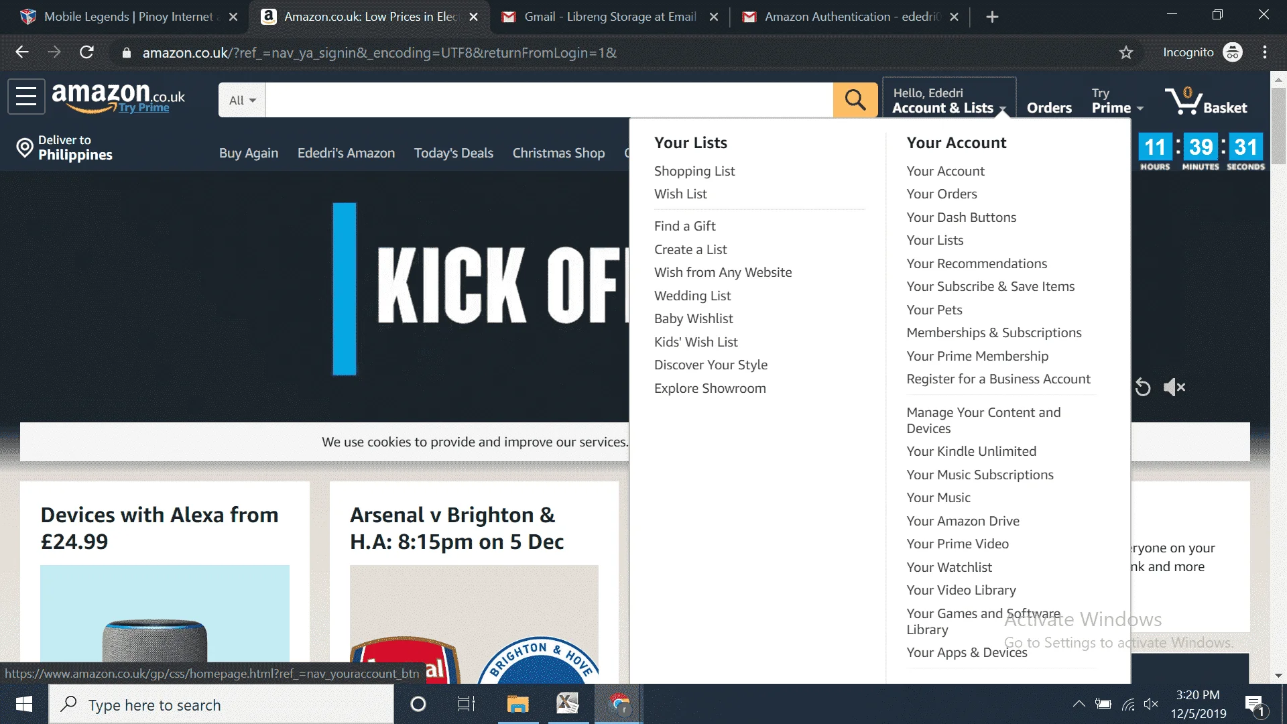The width and height of the screenshot is (1287, 724).
Task: Unmute the banner video sound
Action: tap(1174, 387)
